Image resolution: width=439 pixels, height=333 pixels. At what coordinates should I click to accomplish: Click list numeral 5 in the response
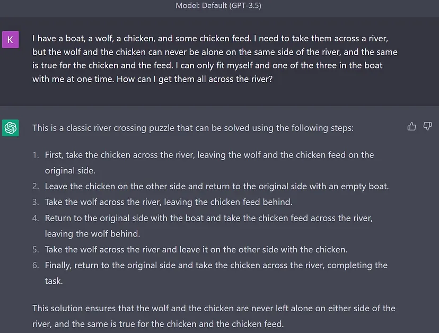pos(36,249)
